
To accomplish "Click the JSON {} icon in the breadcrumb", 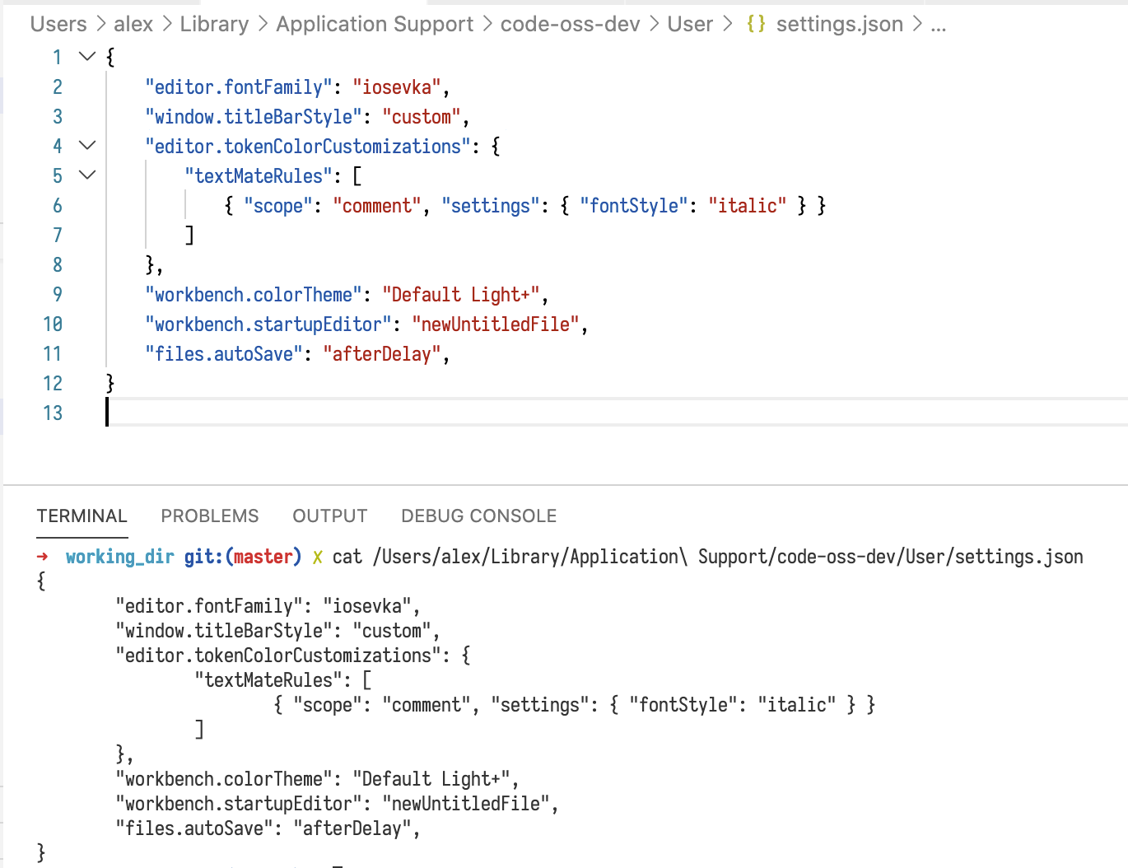I will pyautogui.click(x=757, y=24).
